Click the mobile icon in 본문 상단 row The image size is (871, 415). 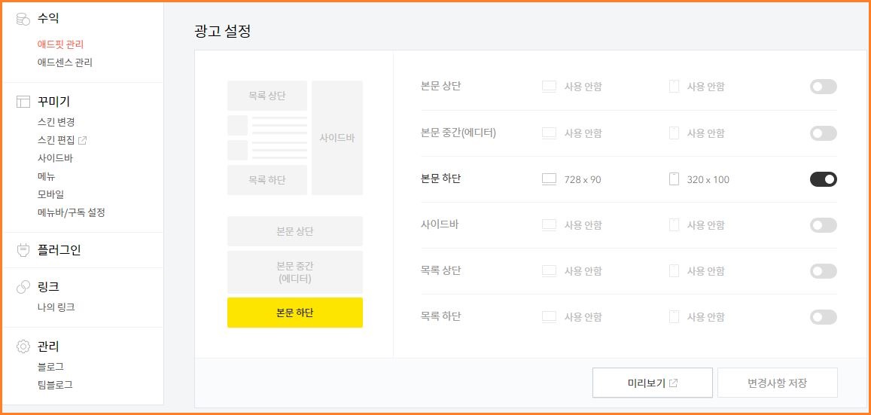(x=675, y=87)
